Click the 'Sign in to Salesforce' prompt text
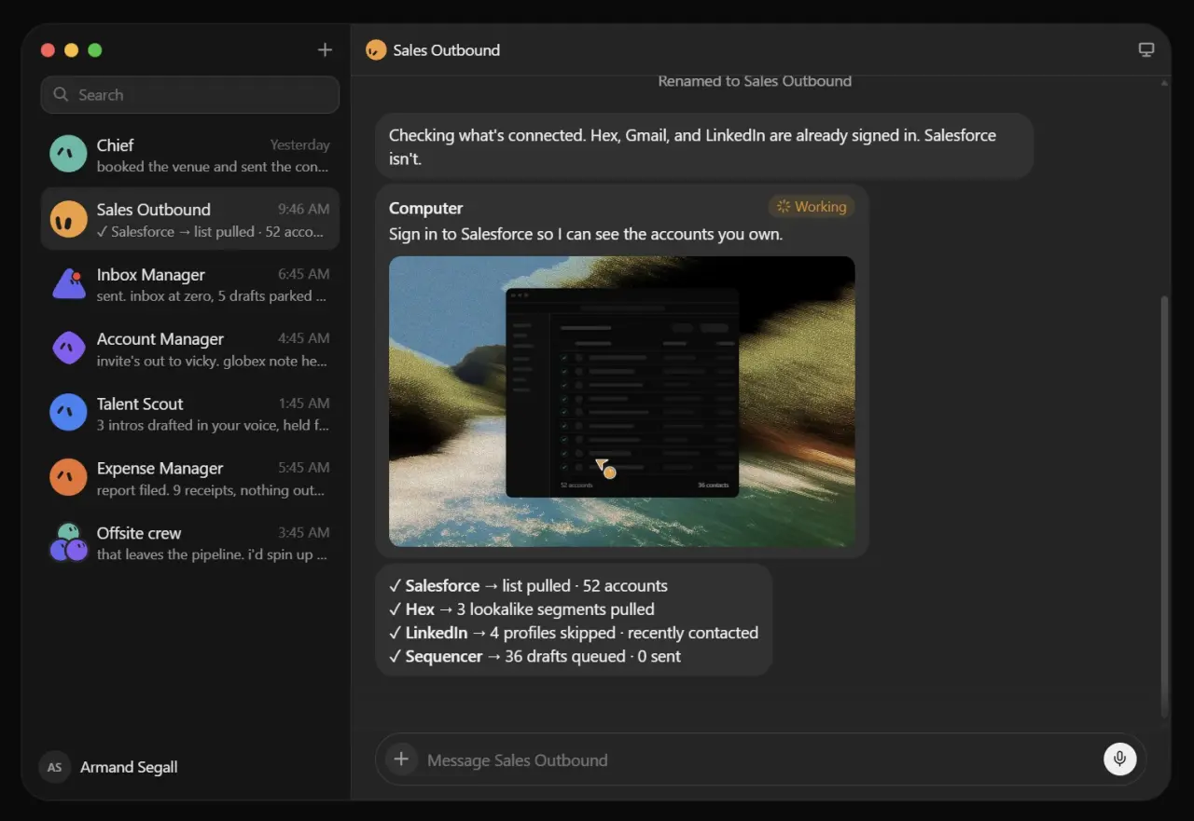Screen dimensions: 1194x821 tap(586, 234)
